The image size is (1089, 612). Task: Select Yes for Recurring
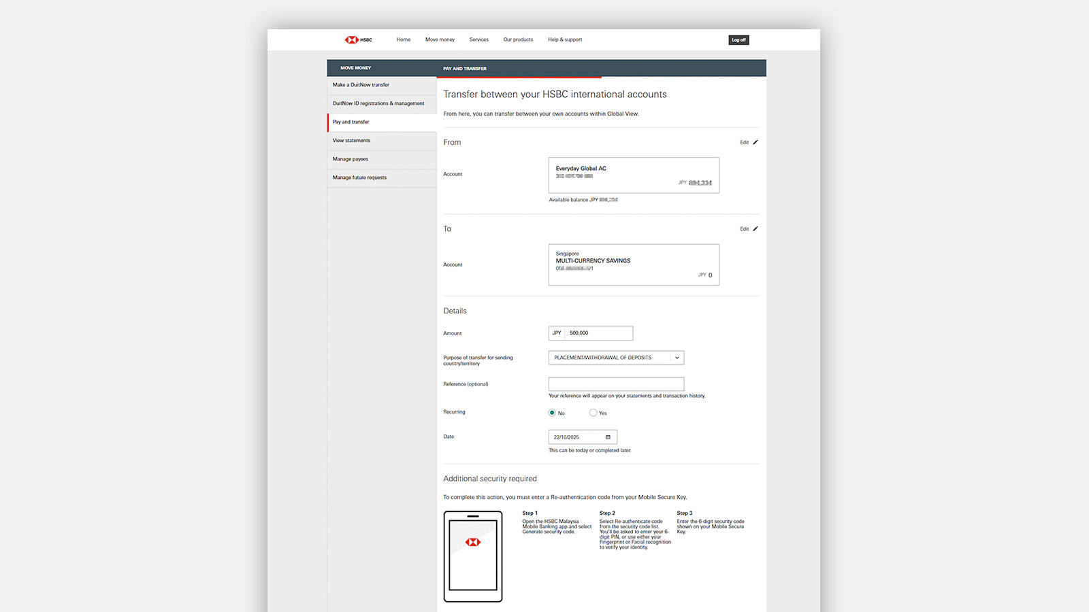click(x=594, y=413)
